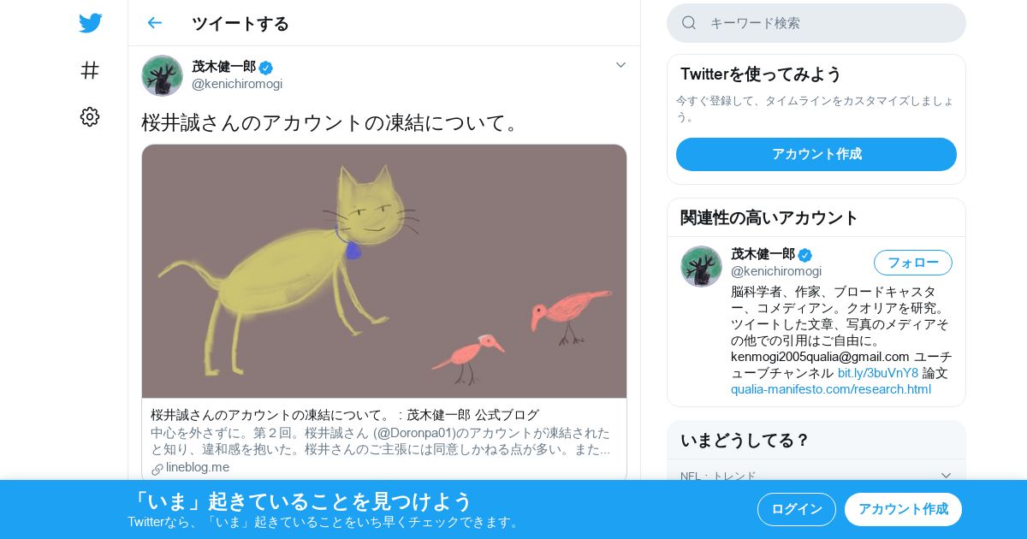Open the settings gear icon in sidebar
Viewport: 1027px width, 539px height.
click(x=90, y=117)
